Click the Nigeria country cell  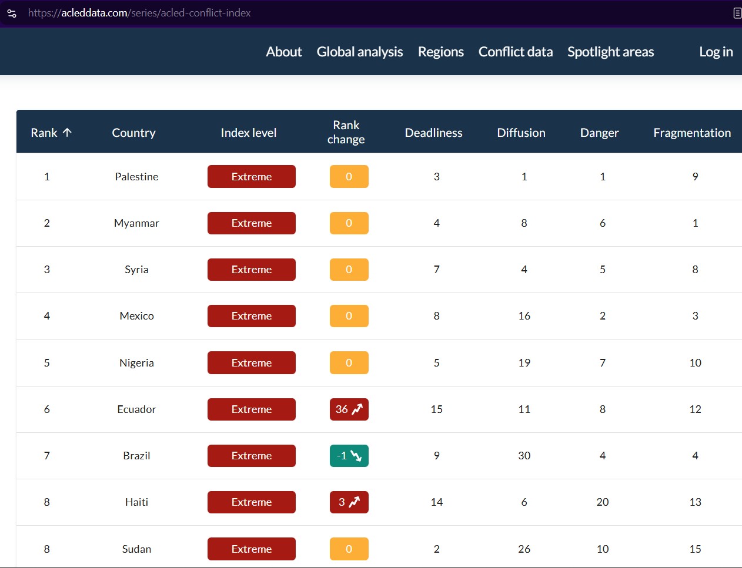tap(136, 363)
